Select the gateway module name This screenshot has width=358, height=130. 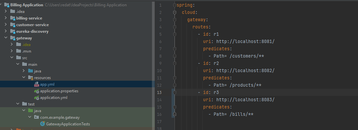pos(24,38)
